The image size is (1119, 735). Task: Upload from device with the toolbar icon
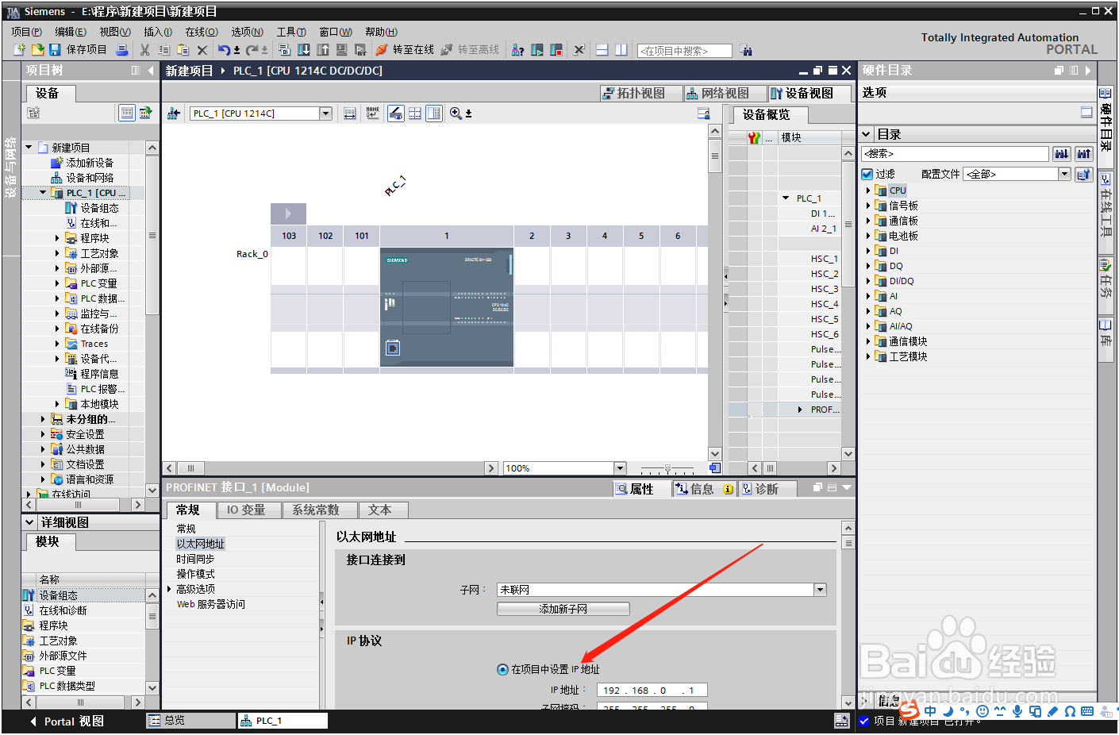click(x=323, y=50)
